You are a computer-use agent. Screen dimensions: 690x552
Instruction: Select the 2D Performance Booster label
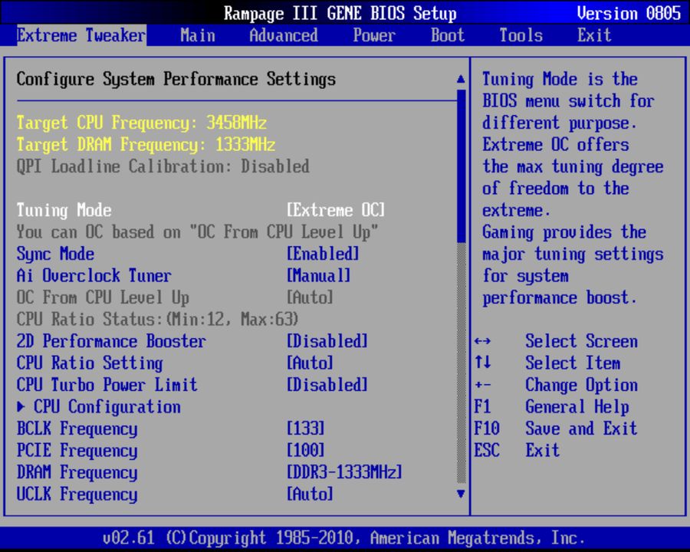click(x=111, y=341)
